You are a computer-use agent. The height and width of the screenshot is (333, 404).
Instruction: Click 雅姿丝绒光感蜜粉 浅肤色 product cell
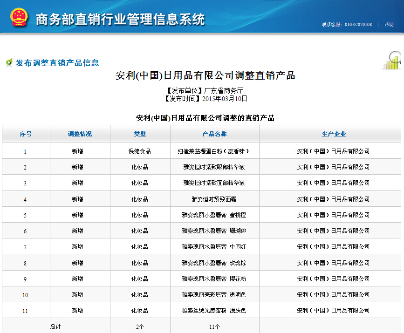(x=214, y=311)
